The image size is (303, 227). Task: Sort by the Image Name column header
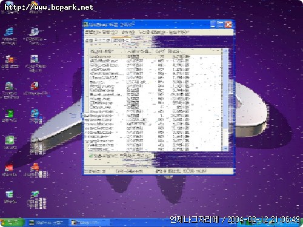tap(108, 51)
